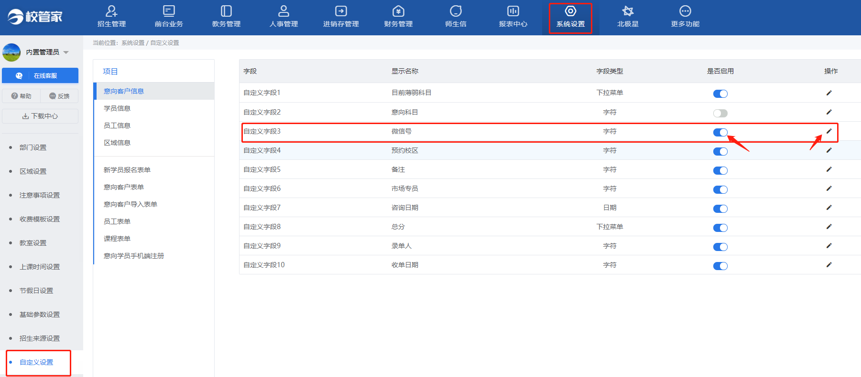Edit 自定义字段5 备注 pencil icon
Viewport: 861px width, 377px height.
pyautogui.click(x=829, y=169)
